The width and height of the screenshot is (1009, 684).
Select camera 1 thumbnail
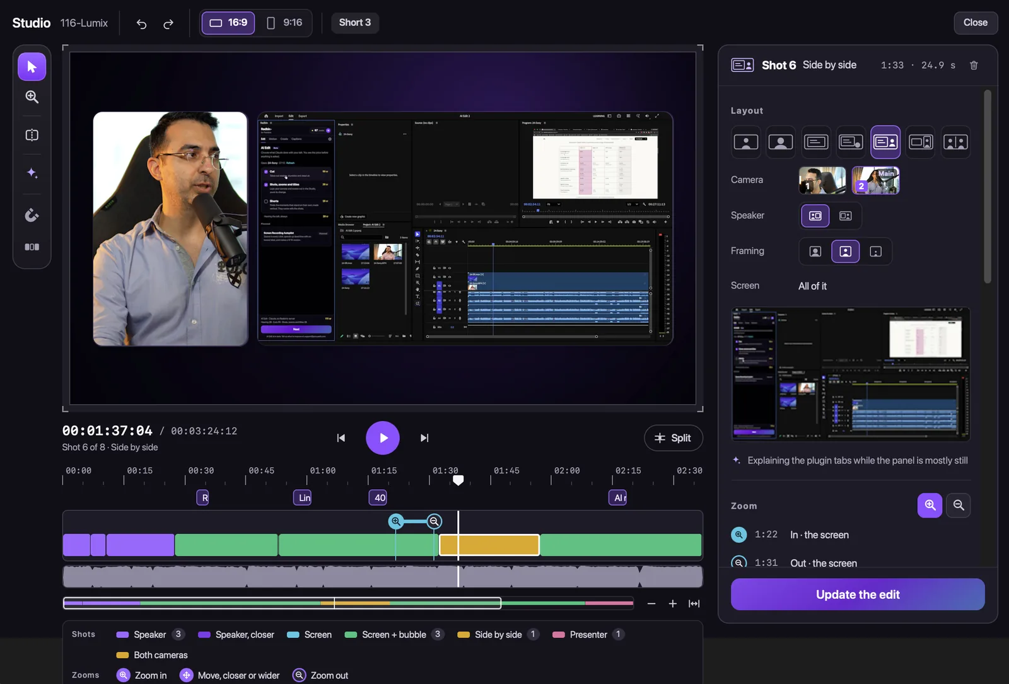(822, 180)
